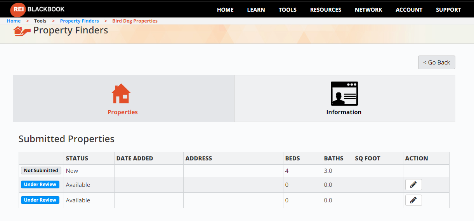The height and width of the screenshot is (221, 474).
Task: Open the ACCOUNT menu
Action: (x=409, y=10)
